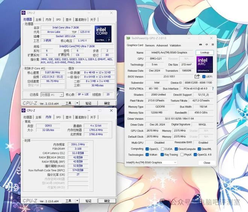Open the GPU selection dropdown in GPU-Z
248x212 pixels.
151,162
